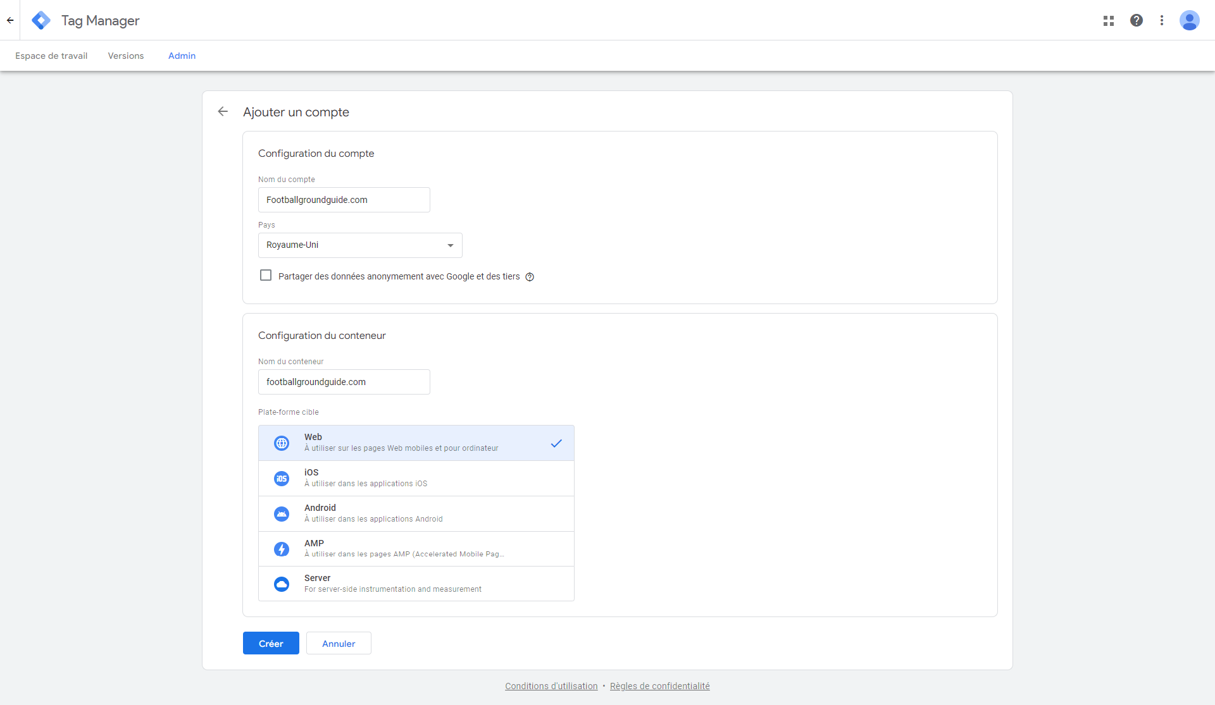The height and width of the screenshot is (705, 1215).
Task: Open the Pays country dropdown
Action: 360,245
